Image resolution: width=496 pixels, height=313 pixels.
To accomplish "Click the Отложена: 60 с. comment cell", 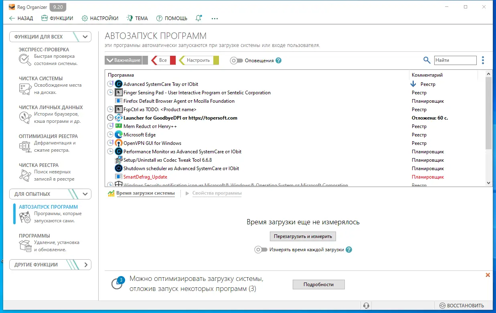I will click(x=430, y=118).
